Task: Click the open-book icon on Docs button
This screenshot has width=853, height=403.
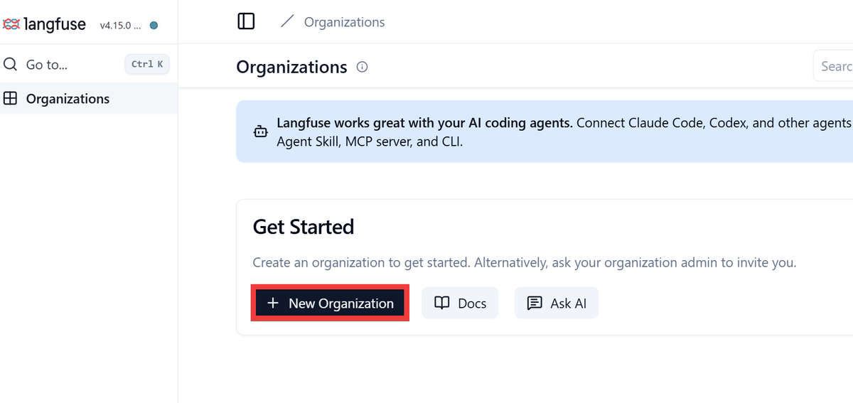Action: (442, 303)
